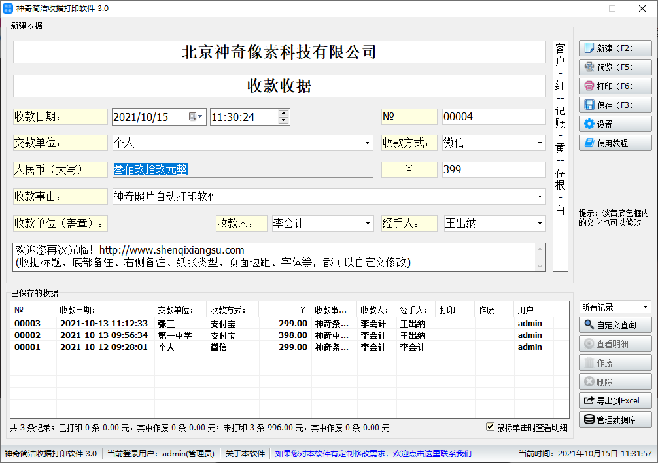The height and width of the screenshot is (463, 658).
Task: Click the right-side 客户-红 vertical note field
Action: point(561,156)
